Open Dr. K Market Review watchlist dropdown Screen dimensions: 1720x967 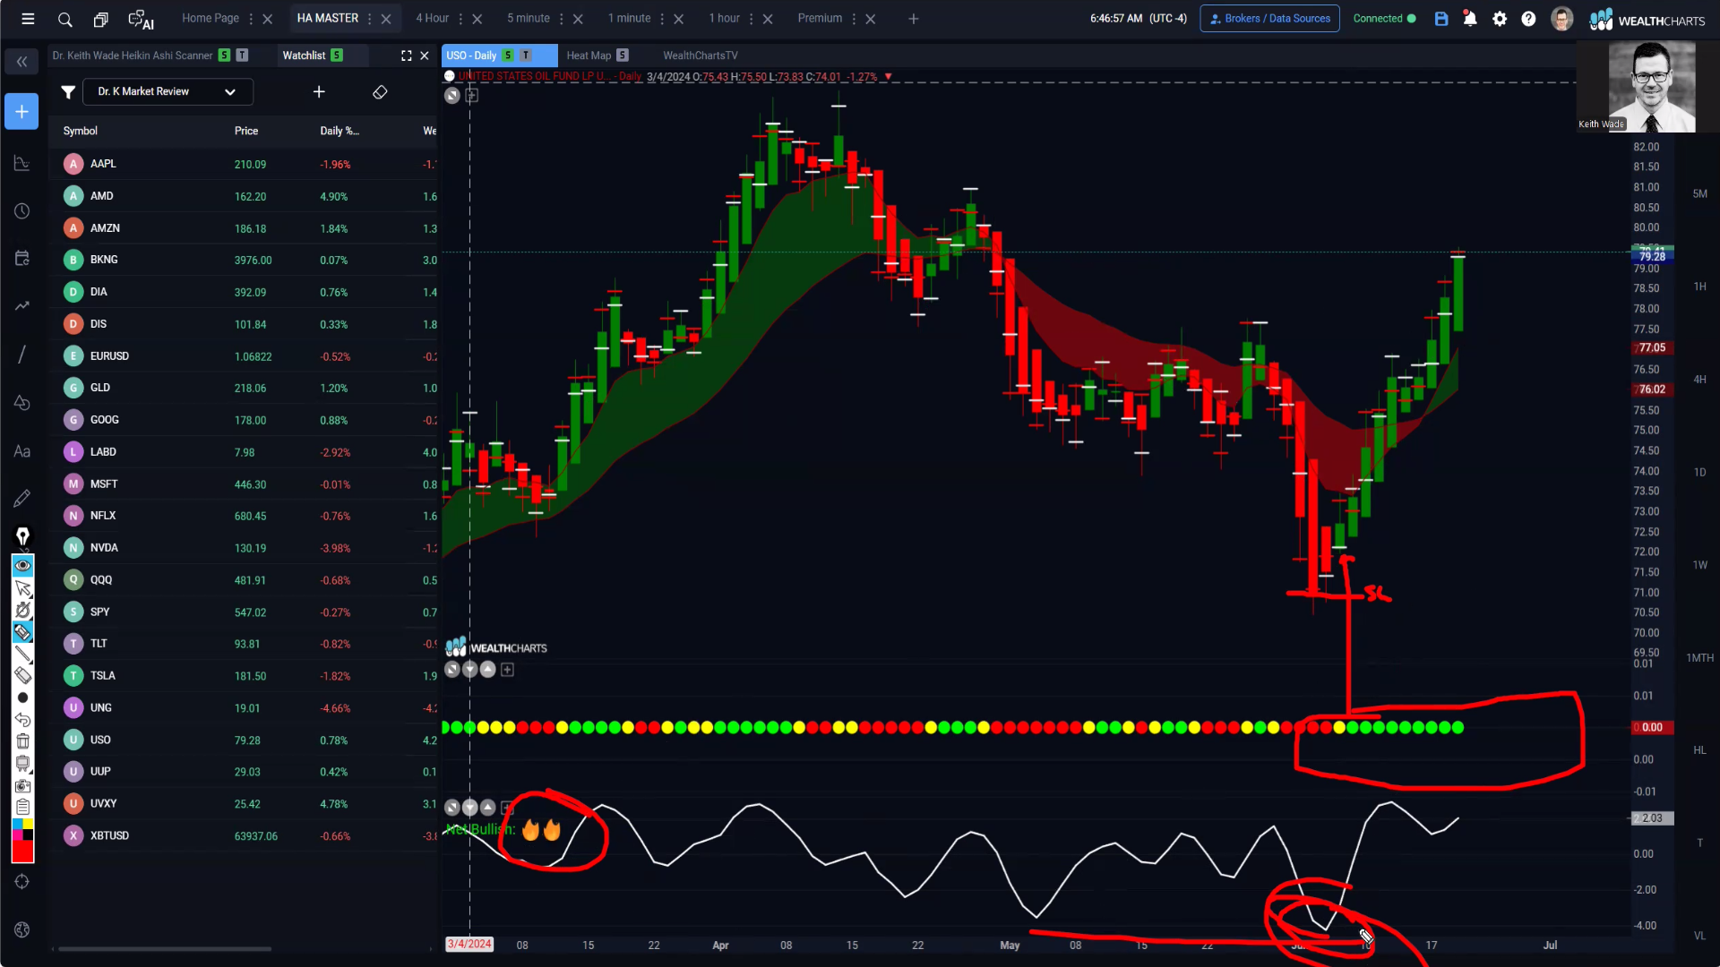coord(168,92)
